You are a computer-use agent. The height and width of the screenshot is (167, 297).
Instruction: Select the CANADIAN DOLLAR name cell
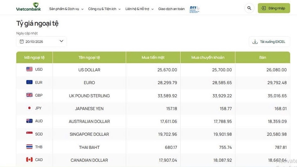pyautogui.click(x=89, y=160)
